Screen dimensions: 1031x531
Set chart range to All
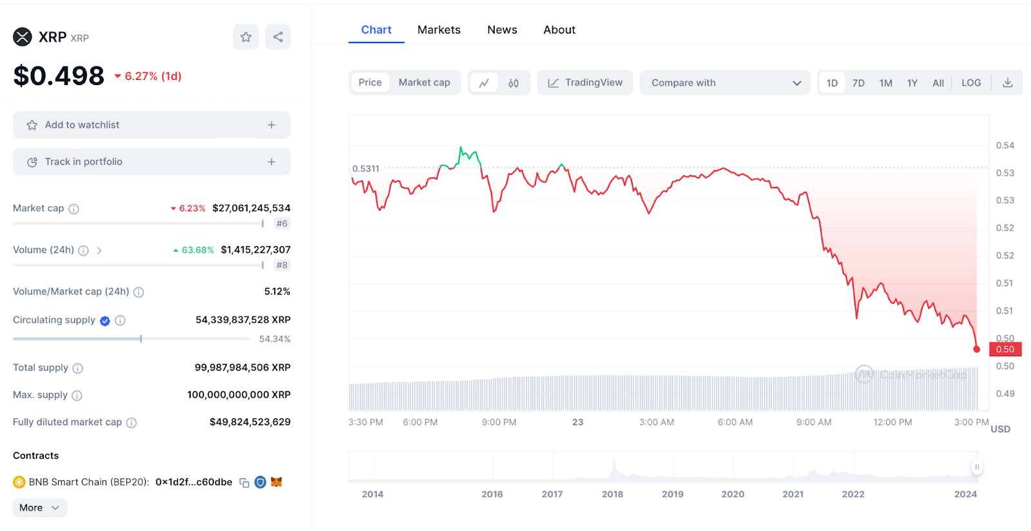[938, 82]
